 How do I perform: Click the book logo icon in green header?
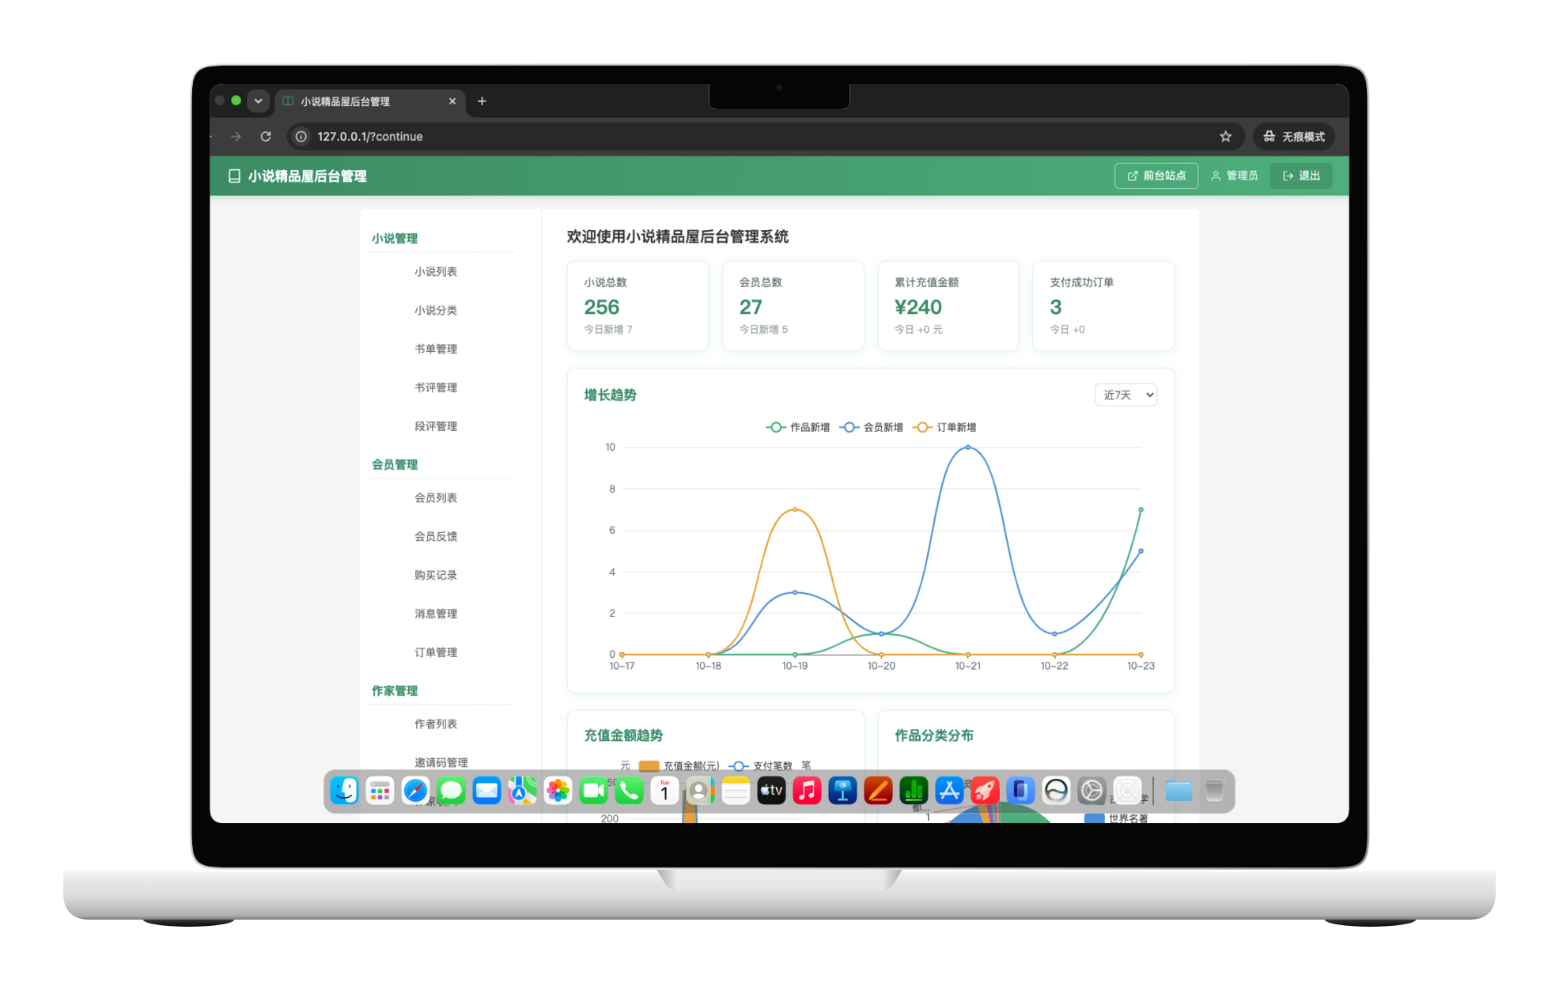point(234,176)
